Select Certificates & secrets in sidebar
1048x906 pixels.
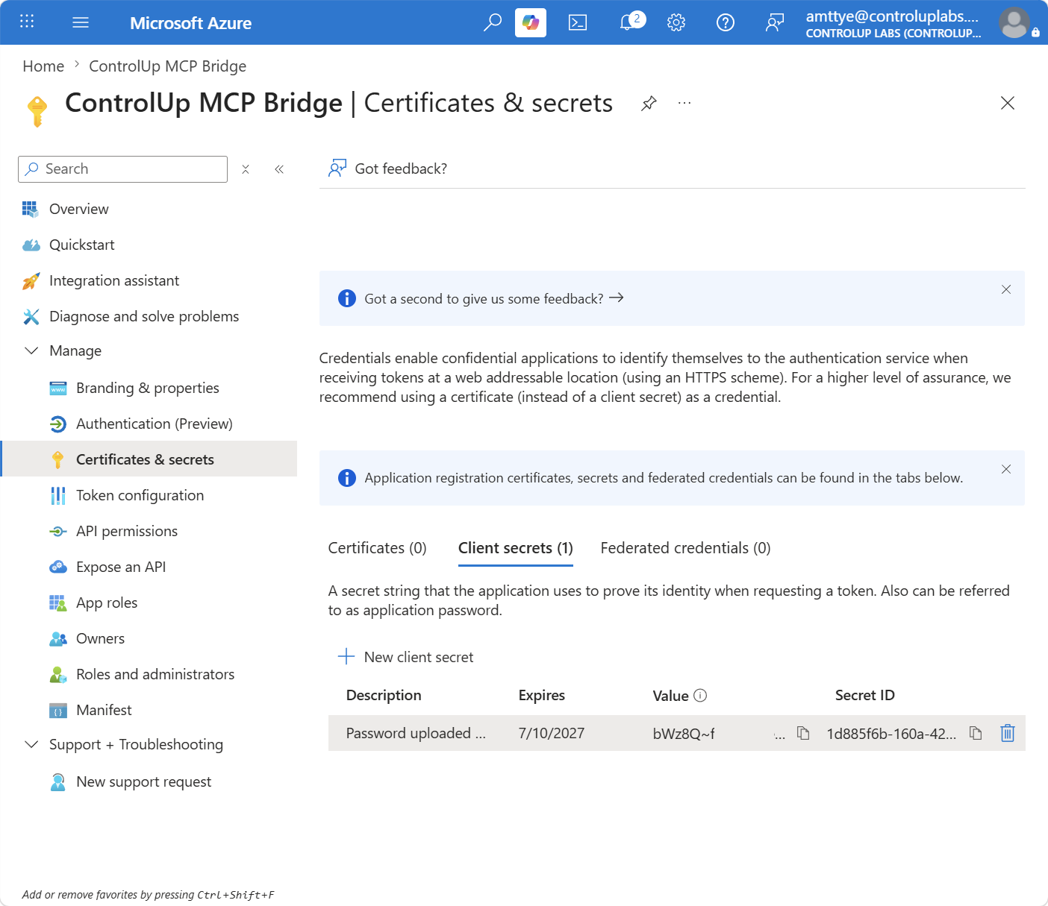(x=149, y=459)
